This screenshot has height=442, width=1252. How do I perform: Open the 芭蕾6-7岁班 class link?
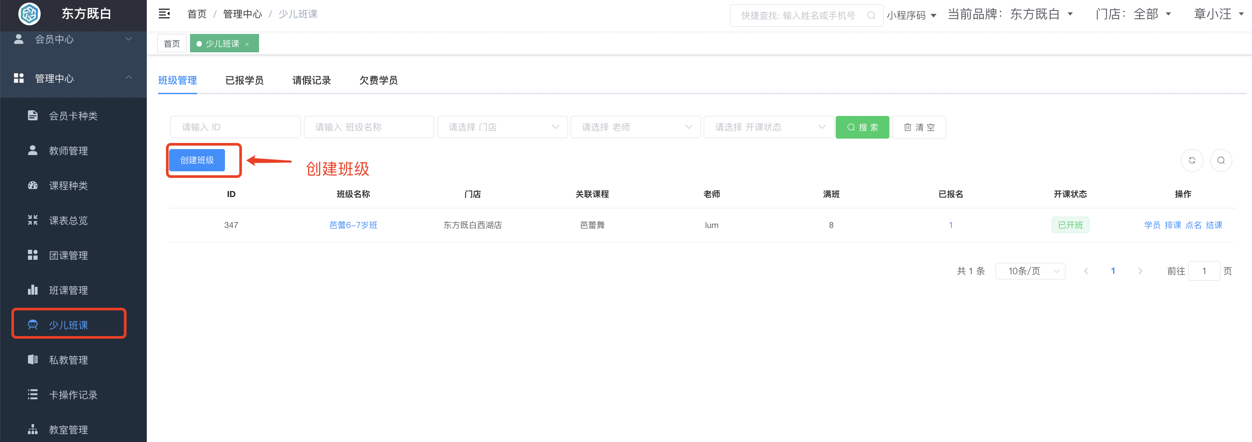(x=353, y=225)
